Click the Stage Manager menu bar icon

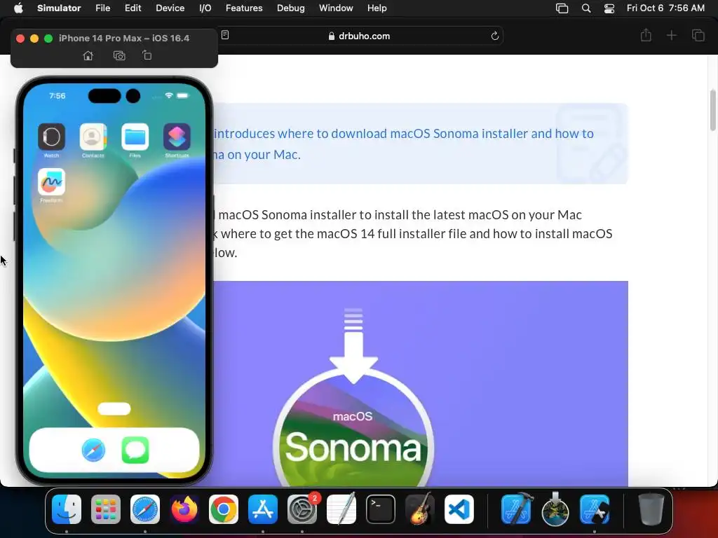562,8
